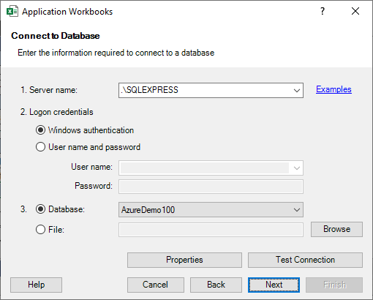Click the File path input field
373x300 pixels.
point(211,230)
